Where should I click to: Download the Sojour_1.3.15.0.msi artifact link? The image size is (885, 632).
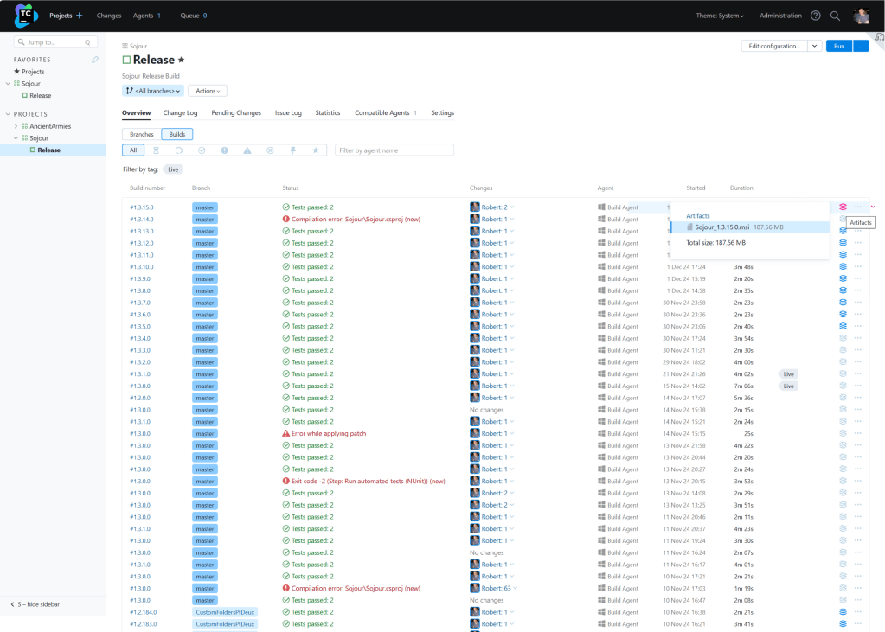722,227
